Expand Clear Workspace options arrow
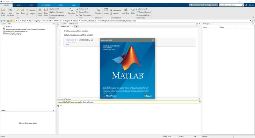Screen dimensions: 255x138 pyautogui.click(x=66, y=15)
